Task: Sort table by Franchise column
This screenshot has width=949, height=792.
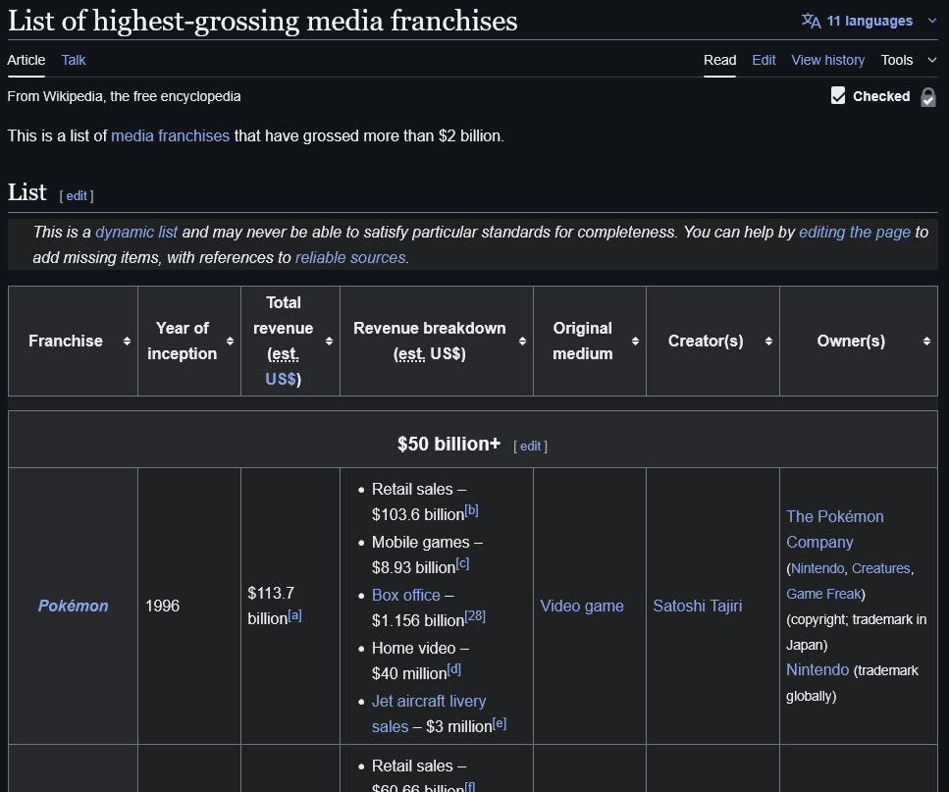Action: tap(127, 342)
